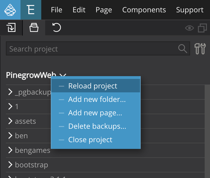Click the Pinegrow pinecone logo icon

point(10,10)
